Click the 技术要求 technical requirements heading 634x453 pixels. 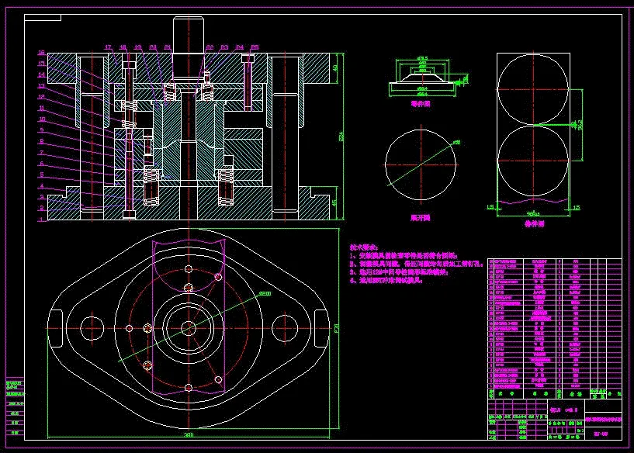(x=364, y=247)
